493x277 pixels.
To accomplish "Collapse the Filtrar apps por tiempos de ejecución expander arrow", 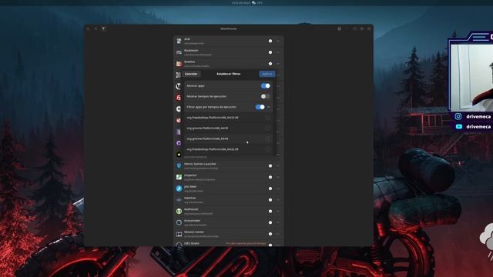I will tap(269, 107).
